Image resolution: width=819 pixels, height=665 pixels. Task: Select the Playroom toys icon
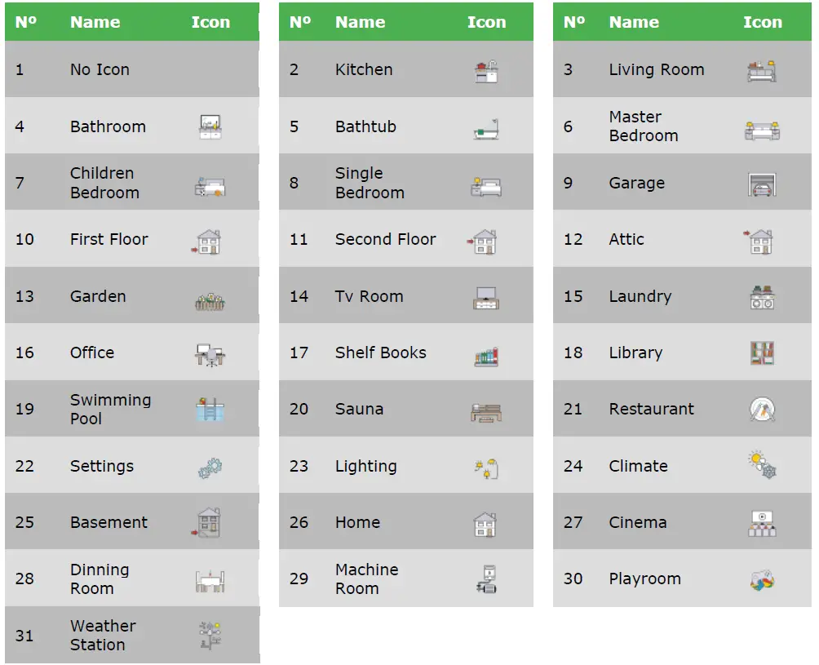(762, 580)
